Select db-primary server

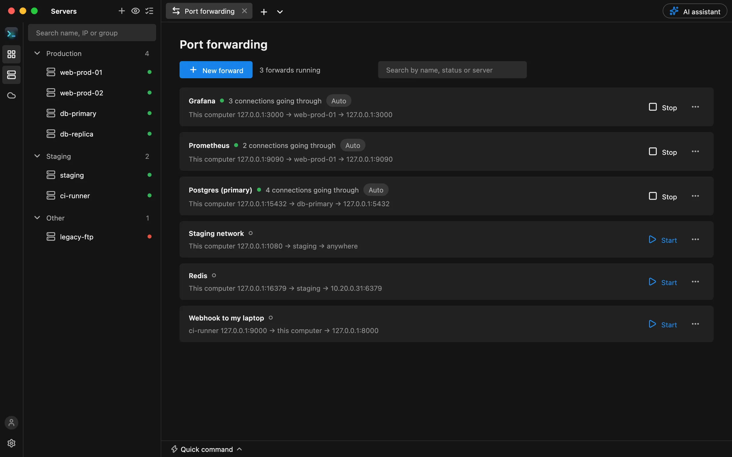point(92,113)
